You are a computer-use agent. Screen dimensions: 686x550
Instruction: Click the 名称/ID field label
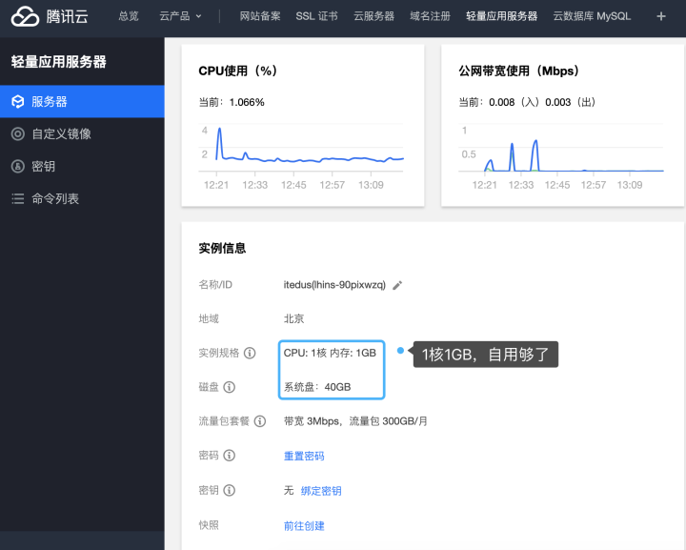[215, 285]
